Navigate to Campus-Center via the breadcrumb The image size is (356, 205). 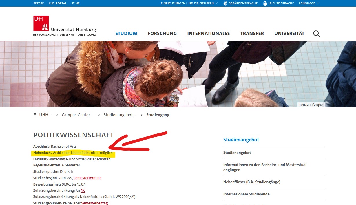click(x=75, y=114)
